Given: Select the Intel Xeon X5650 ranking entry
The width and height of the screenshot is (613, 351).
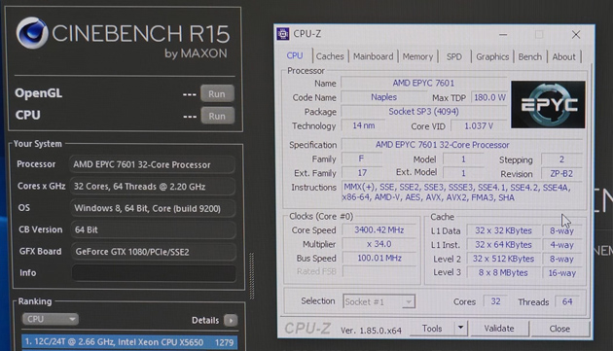Looking at the screenshot, I should [x=129, y=342].
